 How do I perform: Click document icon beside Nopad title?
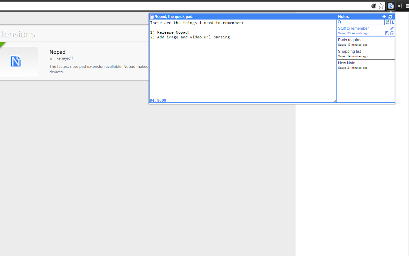point(152,17)
